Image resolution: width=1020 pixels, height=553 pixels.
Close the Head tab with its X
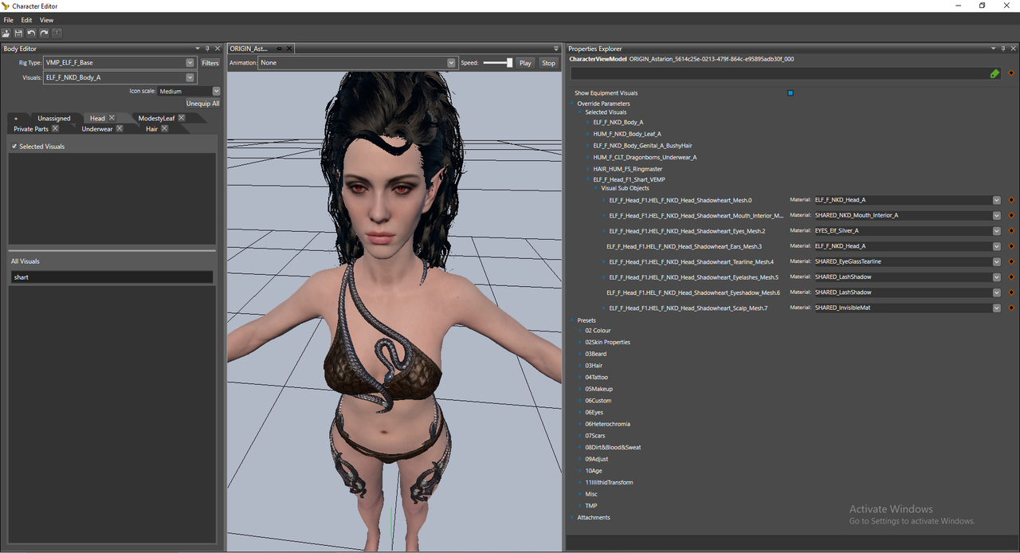click(112, 118)
